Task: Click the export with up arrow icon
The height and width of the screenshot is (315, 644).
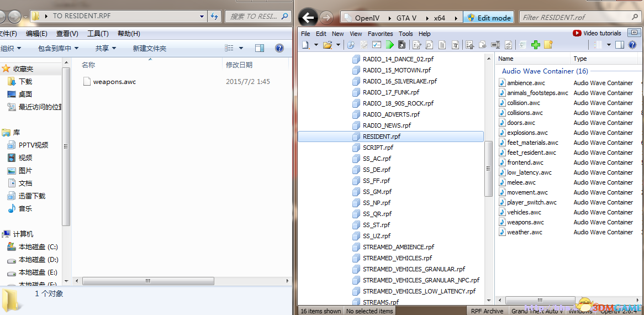Action: click(470, 45)
